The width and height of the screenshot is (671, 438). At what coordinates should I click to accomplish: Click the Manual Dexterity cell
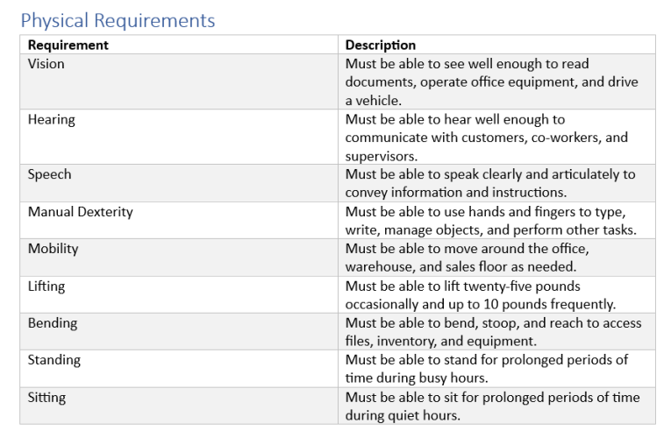click(179, 220)
